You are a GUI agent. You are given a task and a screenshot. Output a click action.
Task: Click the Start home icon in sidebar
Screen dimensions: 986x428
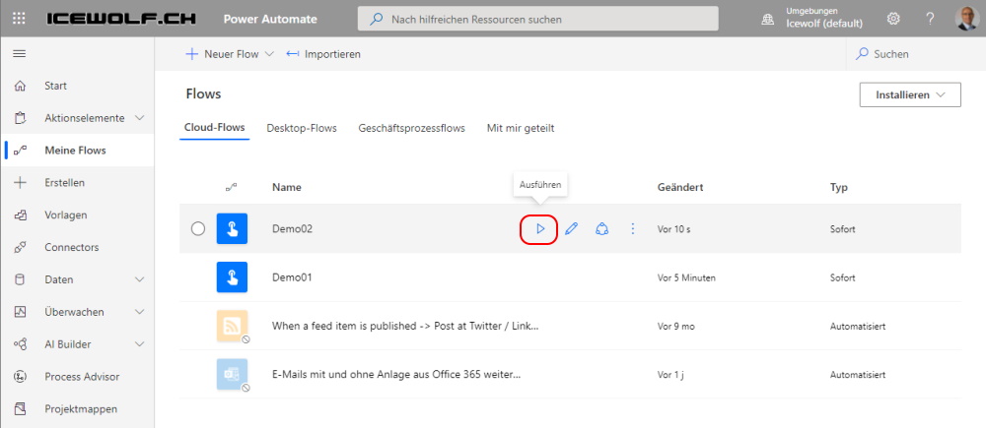pyautogui.click(x=20, y=86)
